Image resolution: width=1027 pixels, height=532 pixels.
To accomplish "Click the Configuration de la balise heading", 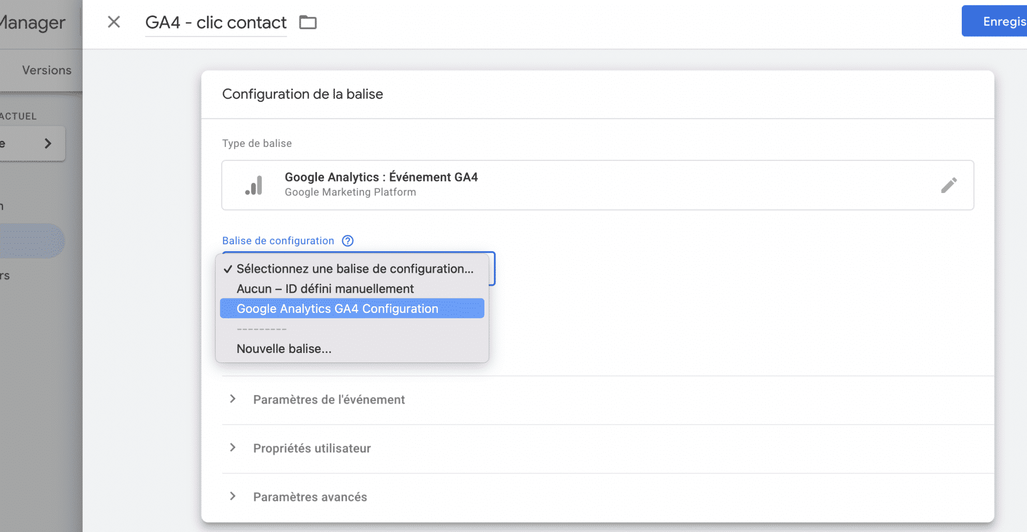I will [302, 94].
